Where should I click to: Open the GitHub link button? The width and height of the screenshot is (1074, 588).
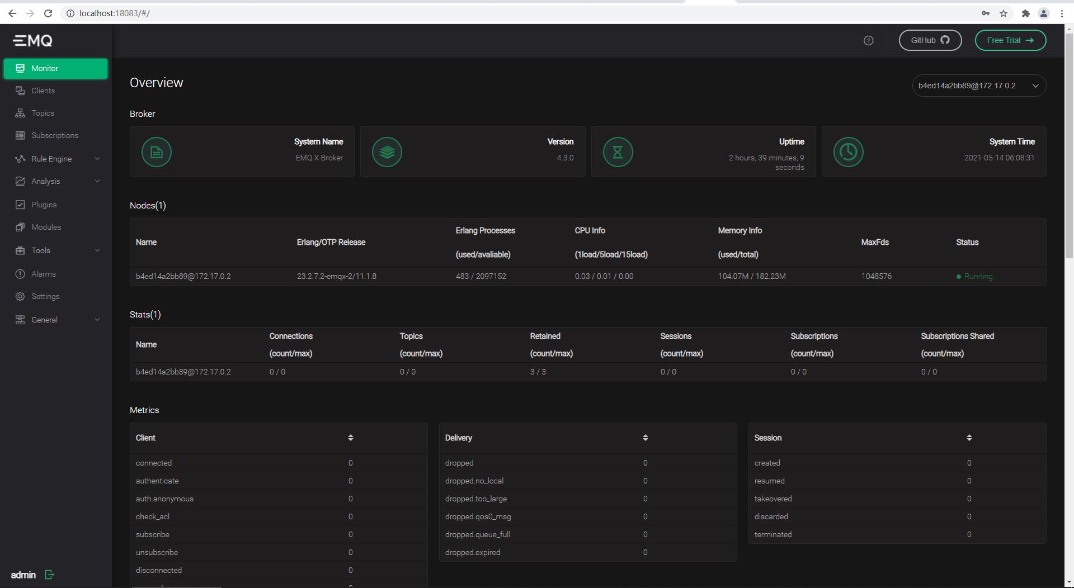coord(930,40)
